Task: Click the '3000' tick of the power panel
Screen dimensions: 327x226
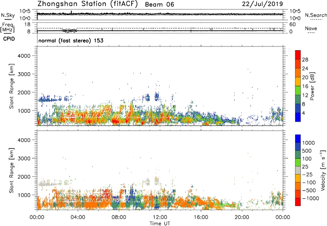Action: tap(24, 74)
